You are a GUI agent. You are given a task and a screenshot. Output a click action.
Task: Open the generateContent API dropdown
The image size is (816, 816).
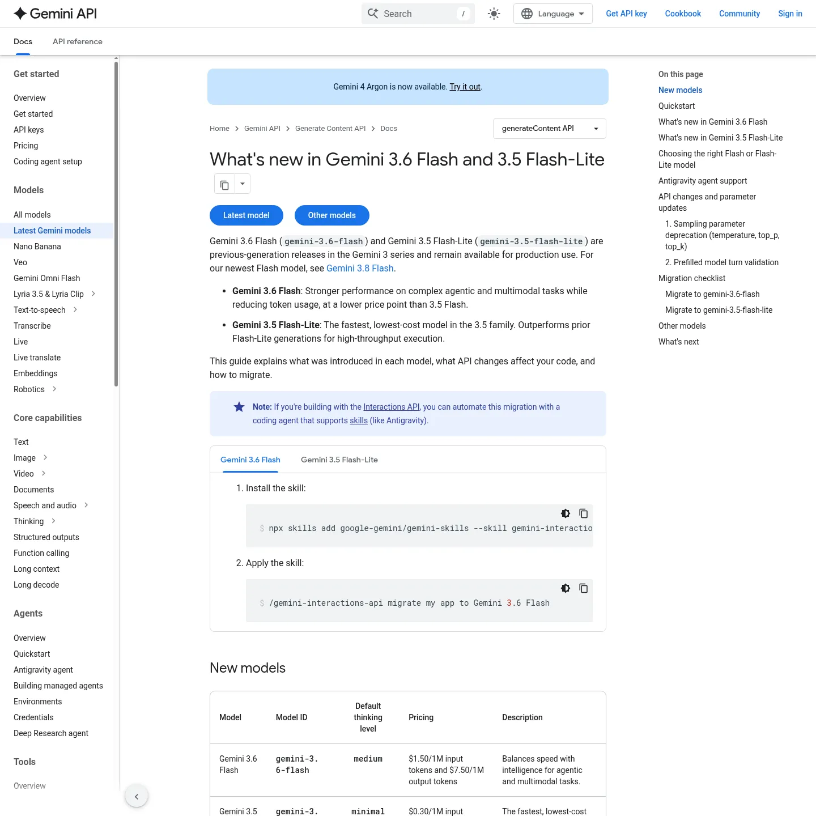550,129
